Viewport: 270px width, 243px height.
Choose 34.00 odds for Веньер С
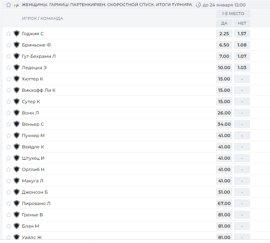tap(224, 124)
